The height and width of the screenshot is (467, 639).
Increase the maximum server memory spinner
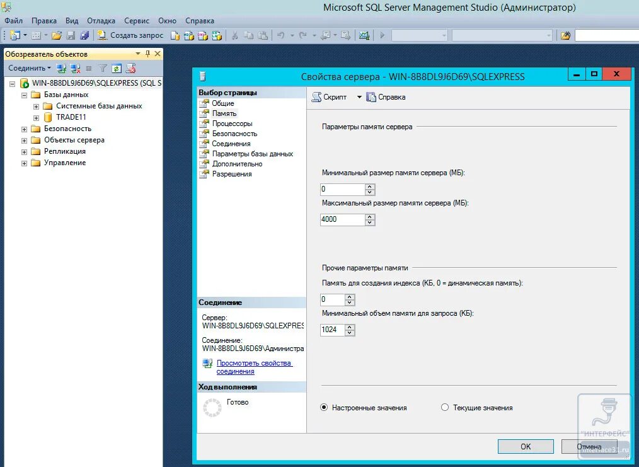370,217
